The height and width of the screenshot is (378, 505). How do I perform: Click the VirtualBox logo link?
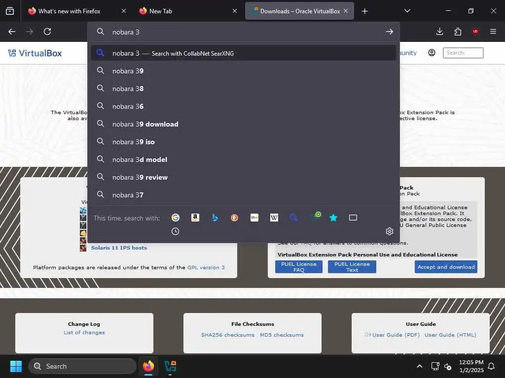(35, 53)
